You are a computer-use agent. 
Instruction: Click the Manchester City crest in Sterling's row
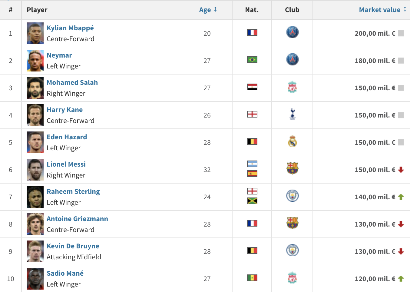[x=292, y=196]
